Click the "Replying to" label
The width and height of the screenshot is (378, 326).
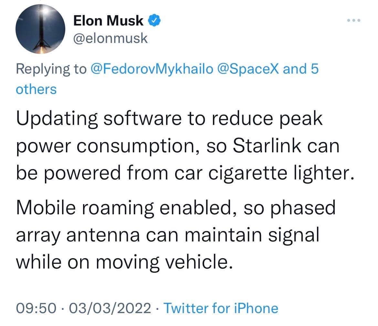tap(51, 69)
